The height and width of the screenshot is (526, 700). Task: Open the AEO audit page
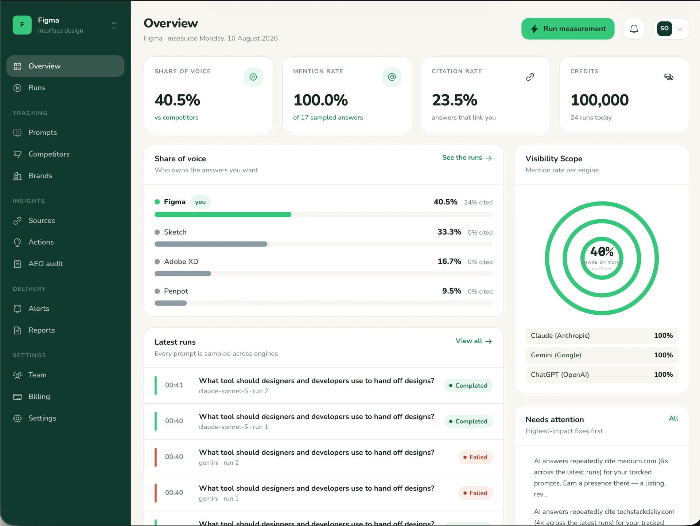[65, 264]
